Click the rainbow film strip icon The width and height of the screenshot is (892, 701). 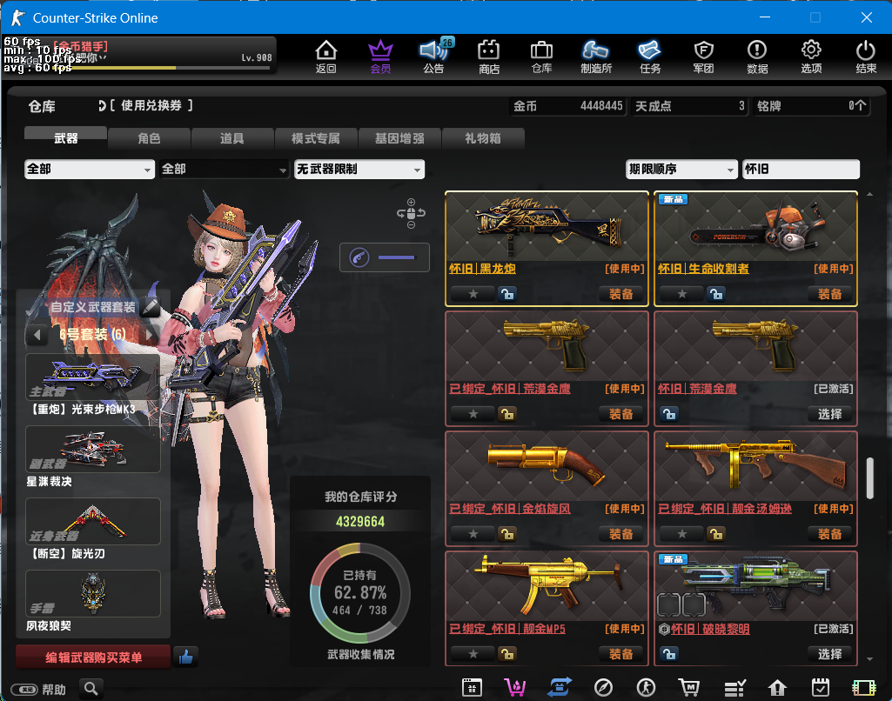(x=863, y=688)
